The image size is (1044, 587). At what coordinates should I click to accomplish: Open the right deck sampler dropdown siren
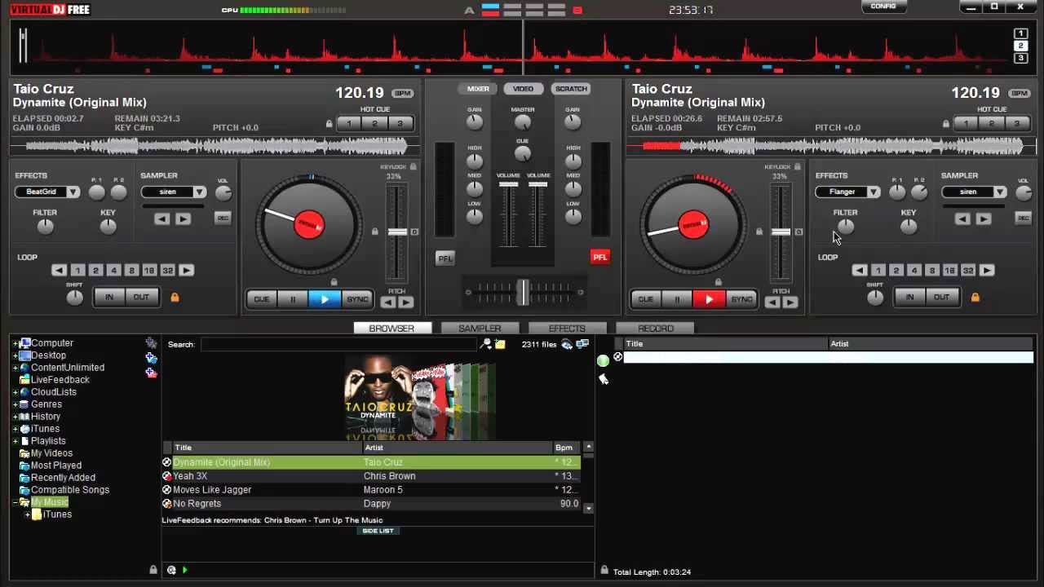tap(974, 192)
